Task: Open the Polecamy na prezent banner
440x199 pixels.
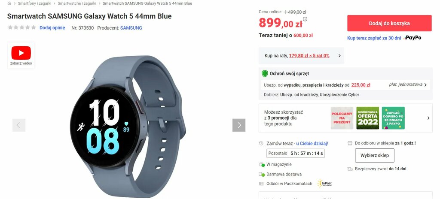Action: click(x=342, y=118)
